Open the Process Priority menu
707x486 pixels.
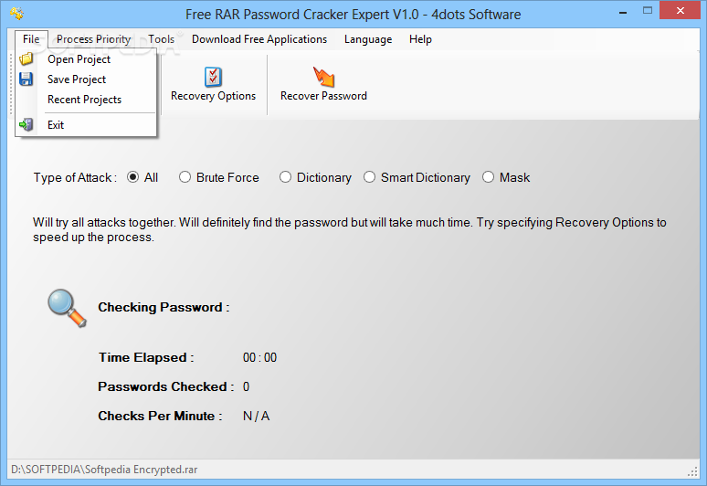pyautogui.click(x=94, y=39)
